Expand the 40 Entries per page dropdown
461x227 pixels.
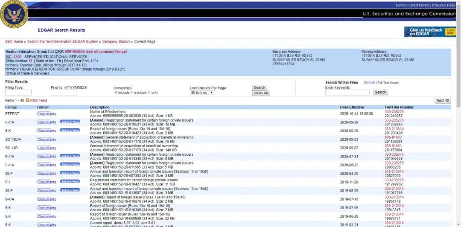(x=202, y=93)
